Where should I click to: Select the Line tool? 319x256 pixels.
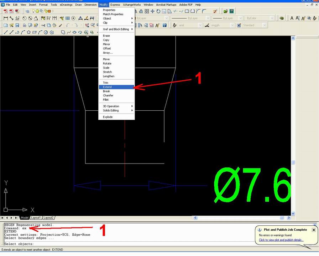(x=5, y=32)
